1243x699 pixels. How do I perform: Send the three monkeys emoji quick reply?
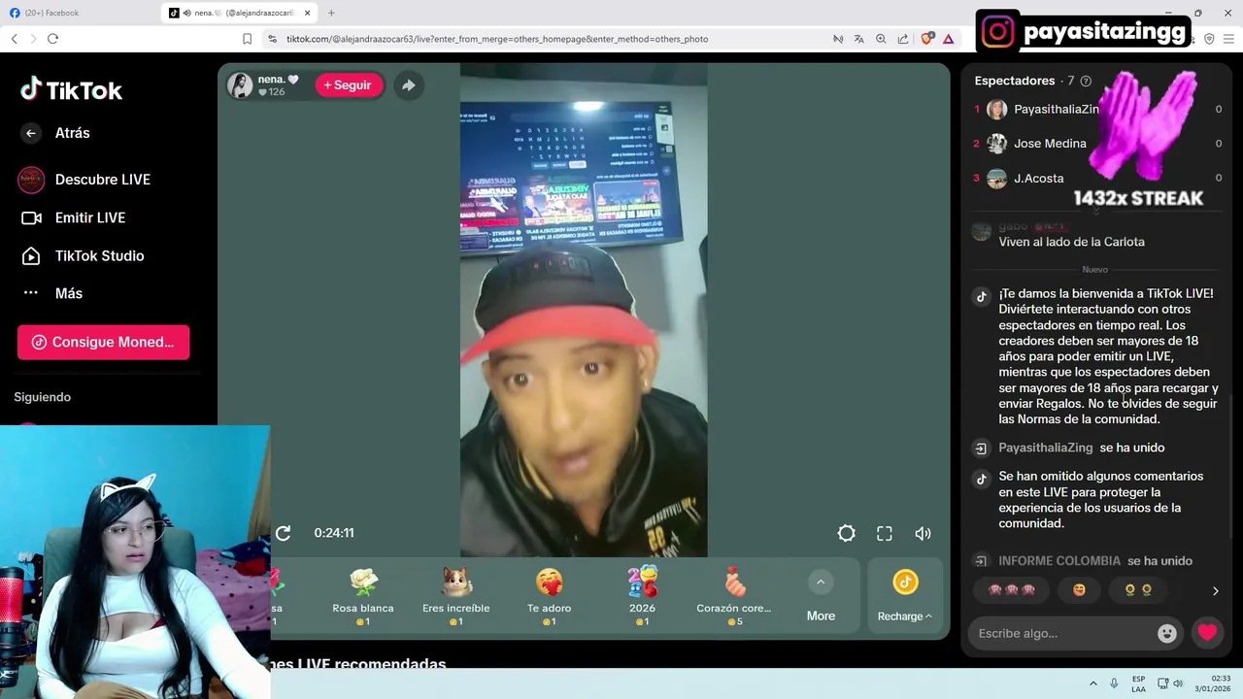pyautogui.click(x=1012, y=590)
